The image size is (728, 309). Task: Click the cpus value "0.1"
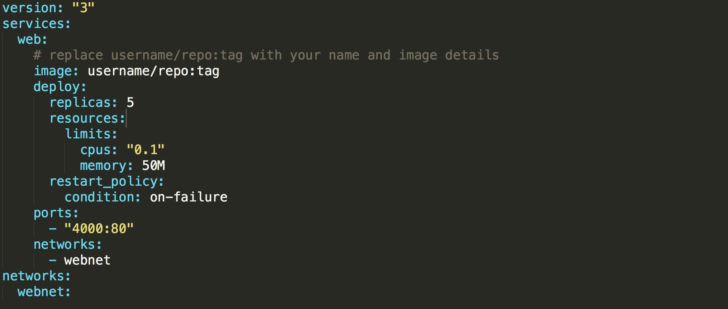[x=145, y=150]
